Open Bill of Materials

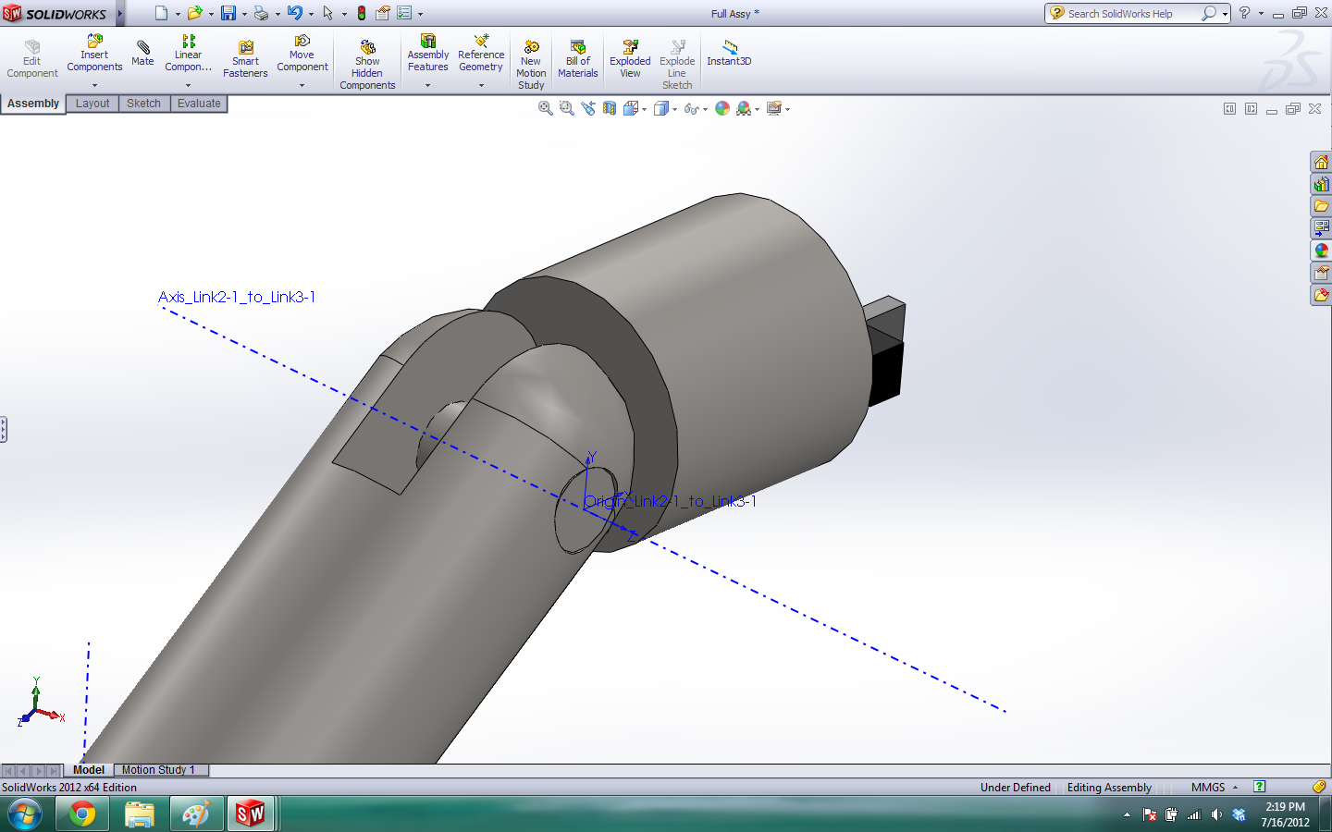578,59
